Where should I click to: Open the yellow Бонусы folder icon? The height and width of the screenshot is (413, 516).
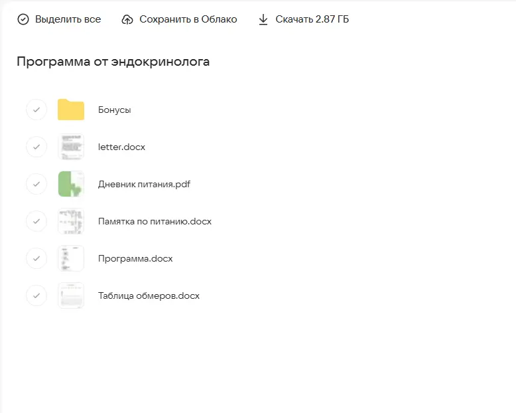click(x=71, y=110)
